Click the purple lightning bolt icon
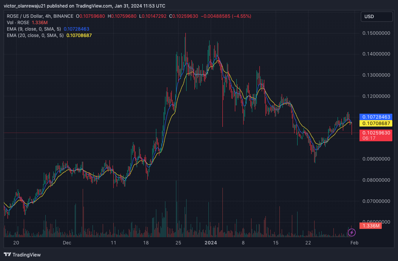The height and width of the screenshot is (261, 398). point(352,232)
